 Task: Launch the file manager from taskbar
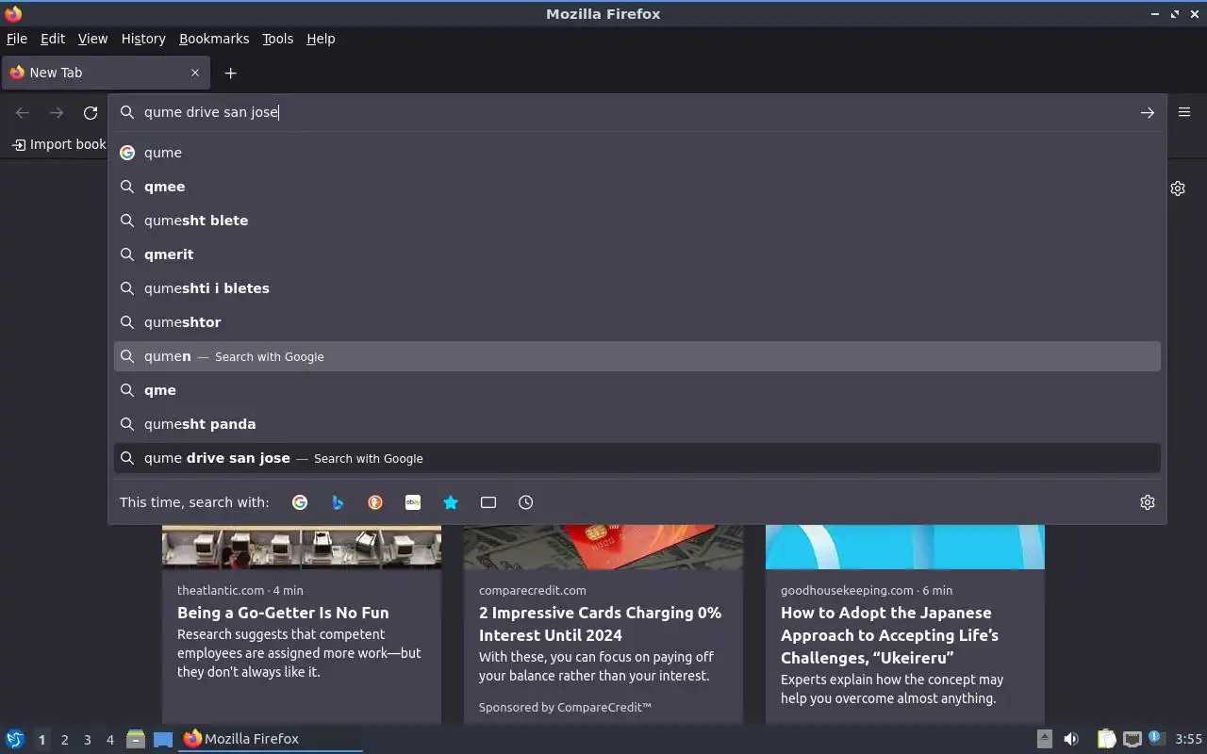136,739
